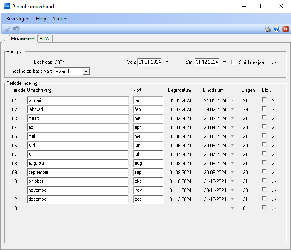Click the >> arrows on the november row
291x250 pixels.
pyautogui.click(x=274, y=190)
